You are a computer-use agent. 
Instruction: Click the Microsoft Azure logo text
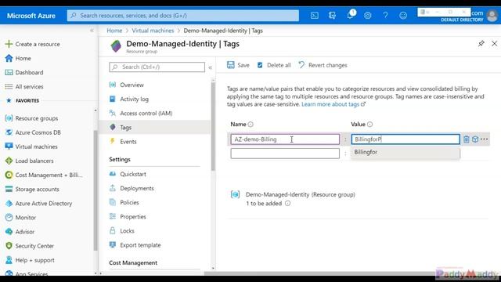[x=31, y=16]
